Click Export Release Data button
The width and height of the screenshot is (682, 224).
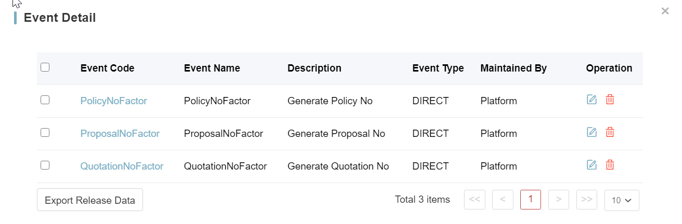pos(90,200)
